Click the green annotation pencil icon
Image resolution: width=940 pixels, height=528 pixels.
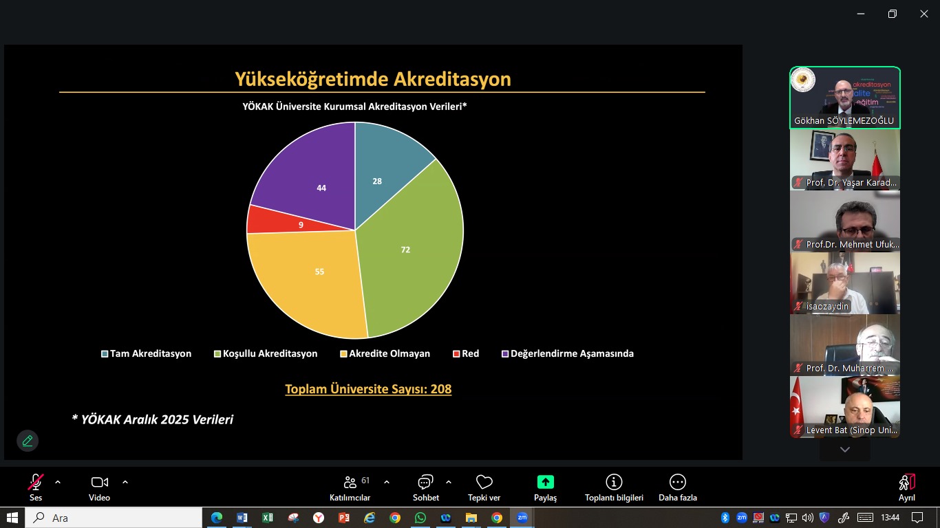(x=28, y=441)
